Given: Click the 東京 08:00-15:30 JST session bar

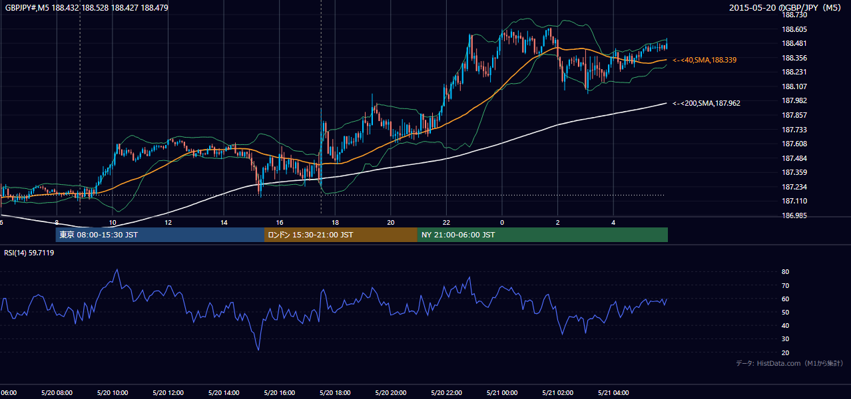Looking at the screenshot, I should [x=160, y=235].
